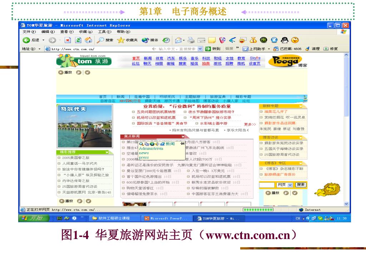Click the IE Back (后退) button
The height and width of the screenshot is (274, 366).
tap(31, 40)
